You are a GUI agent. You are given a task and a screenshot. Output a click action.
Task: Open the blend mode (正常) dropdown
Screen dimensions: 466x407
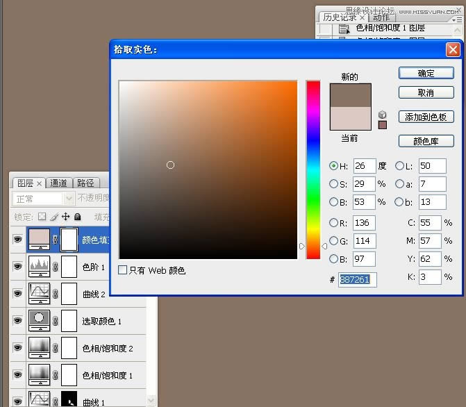click(x=43, y=199)
